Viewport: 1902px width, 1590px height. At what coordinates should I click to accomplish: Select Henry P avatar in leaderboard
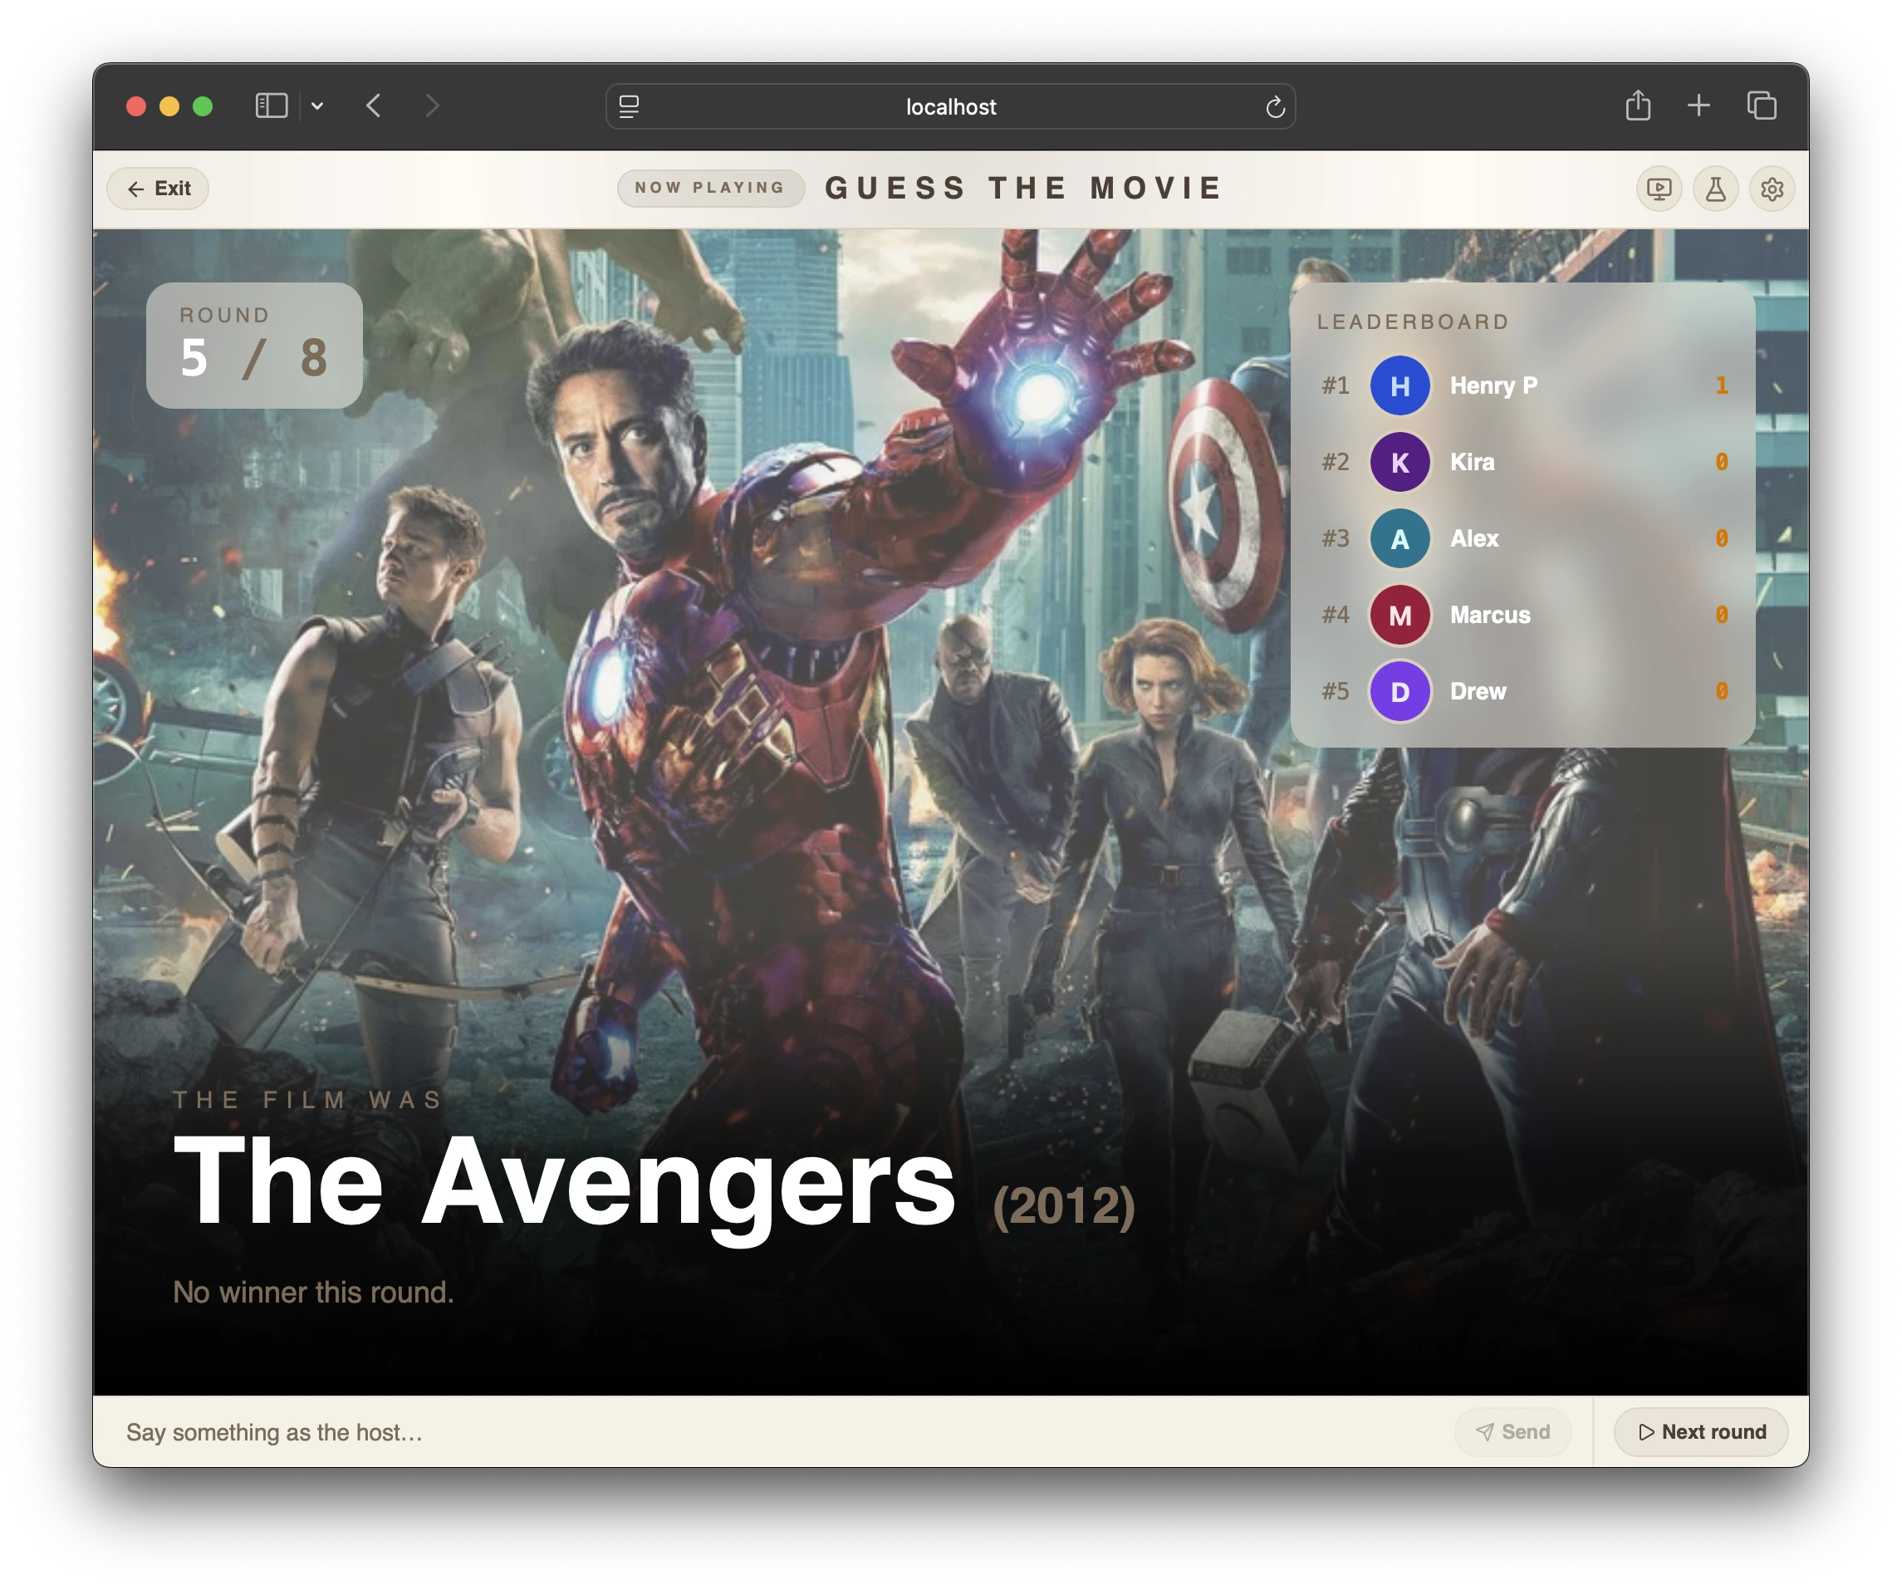pos(1400,386)
